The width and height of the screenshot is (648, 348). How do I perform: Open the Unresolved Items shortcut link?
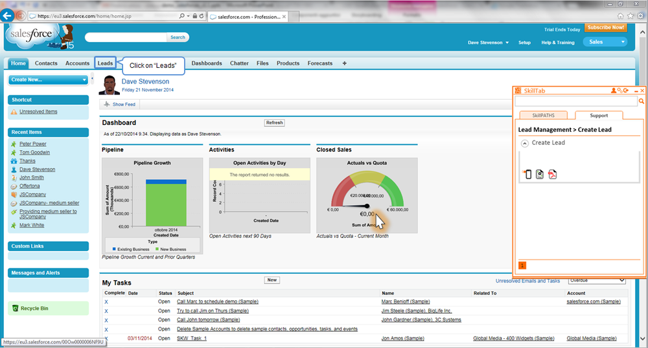38,112
